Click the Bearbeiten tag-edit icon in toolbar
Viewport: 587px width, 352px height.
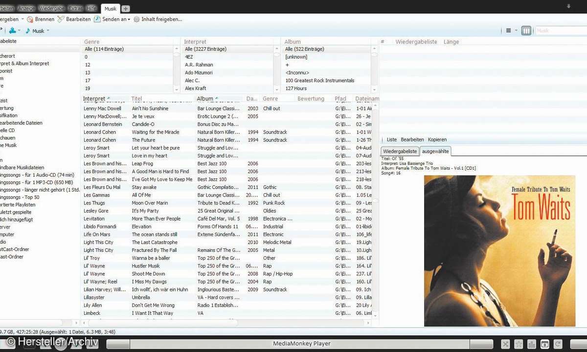click(x=61, y=19)
